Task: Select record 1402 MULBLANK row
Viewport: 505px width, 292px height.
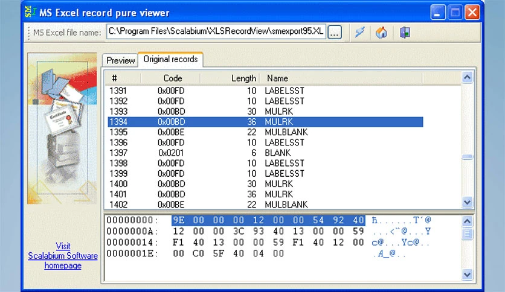Action: [x=265, y=205]
